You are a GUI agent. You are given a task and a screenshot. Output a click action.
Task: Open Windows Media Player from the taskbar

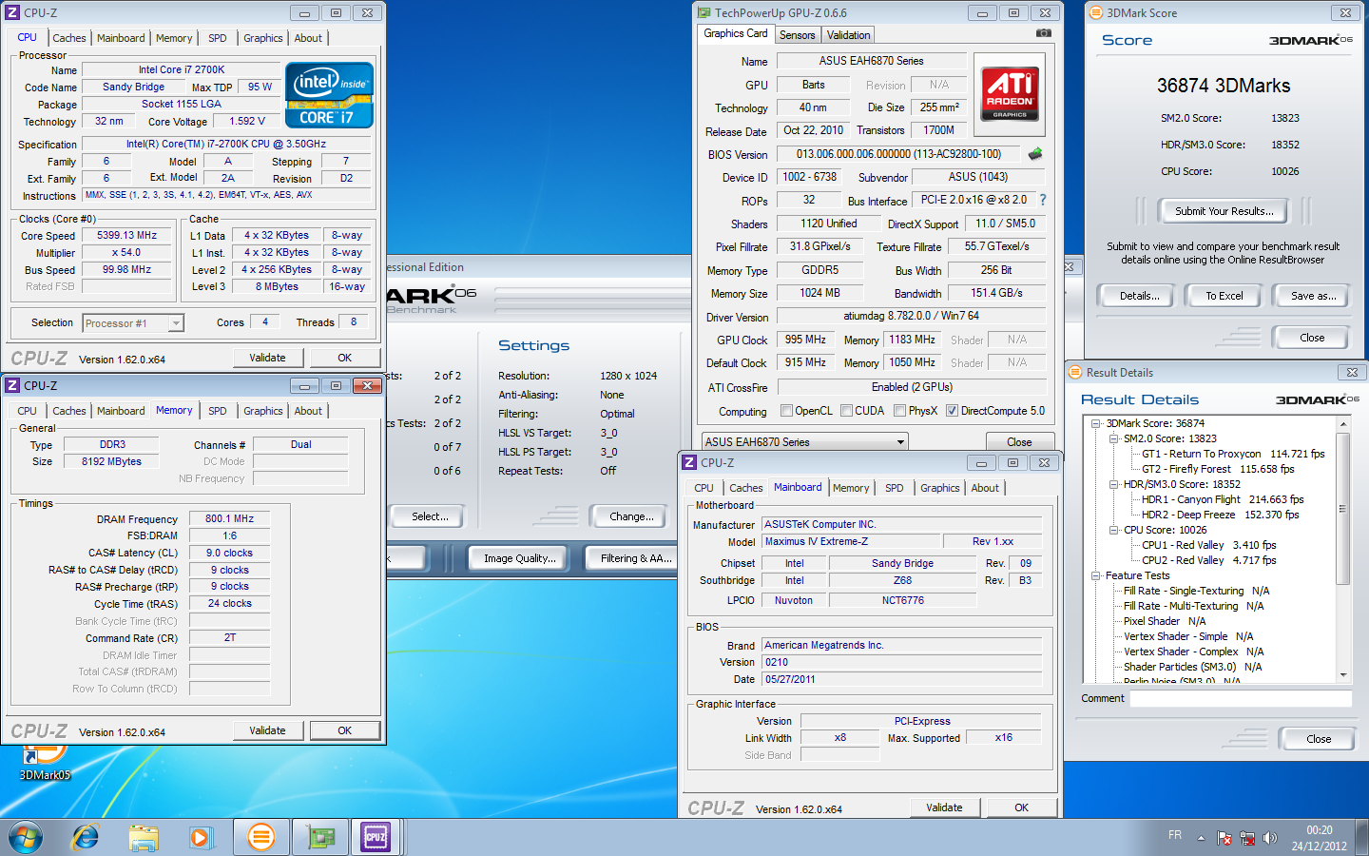click(201, 838)
